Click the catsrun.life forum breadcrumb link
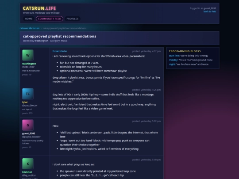 click(x=30, y=28)
